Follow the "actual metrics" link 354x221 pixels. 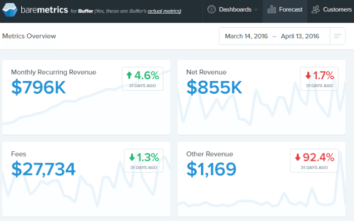point(164,11)
